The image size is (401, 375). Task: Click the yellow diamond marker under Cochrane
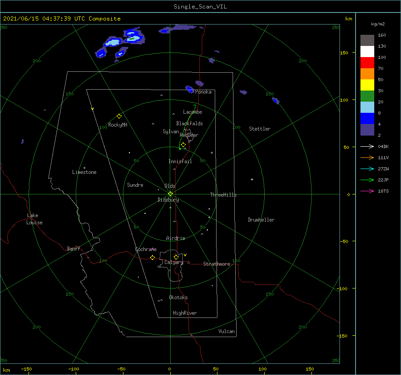pos(153,257)
